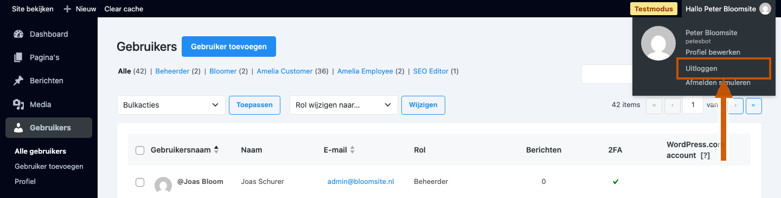
Task: Go to last page pagination button
Action: [754, 105]
